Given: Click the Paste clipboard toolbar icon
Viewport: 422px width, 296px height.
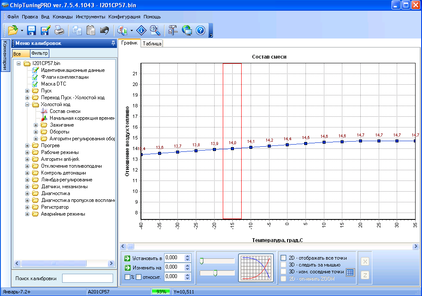Looking at the screenshot, I should [x=90, y=30].
